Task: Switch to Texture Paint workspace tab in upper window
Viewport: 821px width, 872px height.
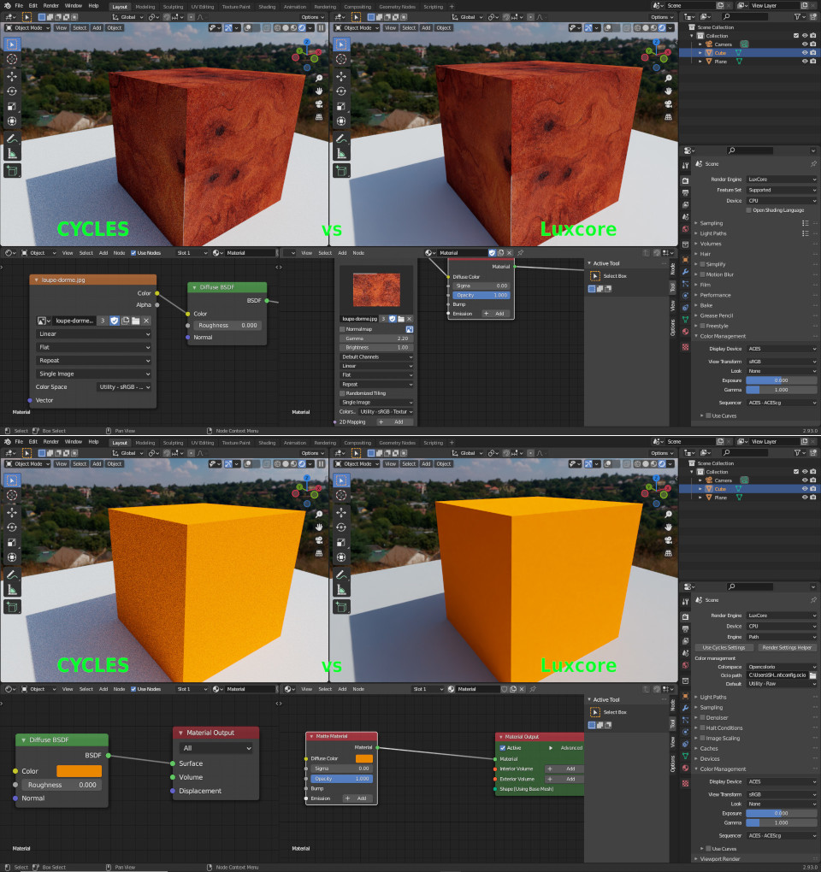Action: pos(235,6)
